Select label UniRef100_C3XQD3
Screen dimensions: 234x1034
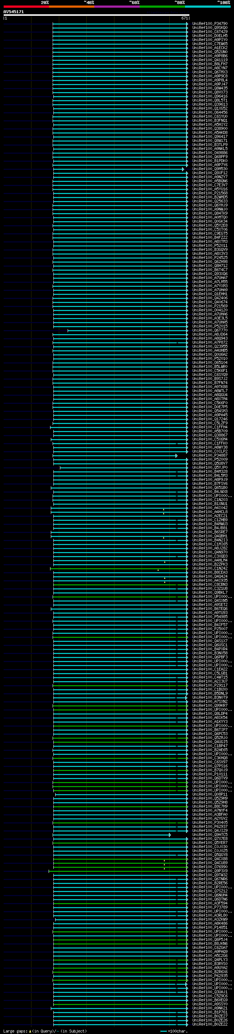(x=210, y=556)
